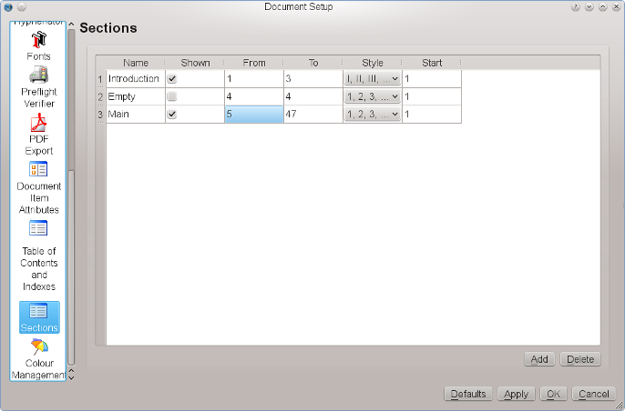
Task: Select highlighted From cell with value 5
Action: [254, 115]
